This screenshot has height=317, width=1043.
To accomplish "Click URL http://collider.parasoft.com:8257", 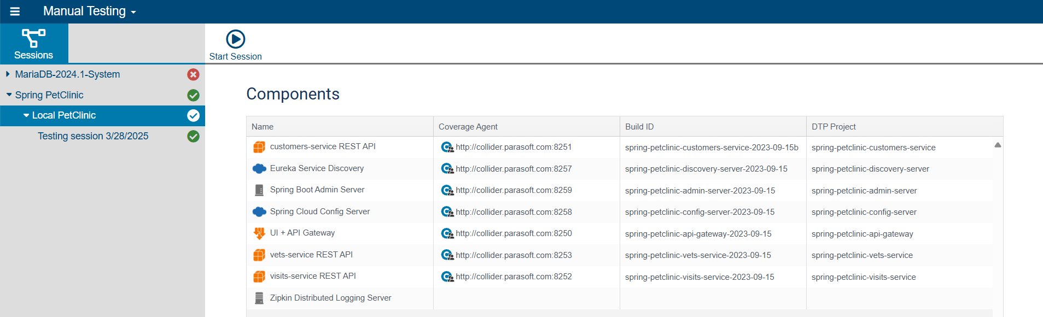I will tap(514, 169).
